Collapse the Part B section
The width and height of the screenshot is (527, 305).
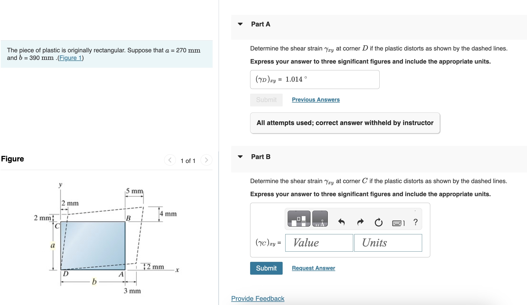240,157
